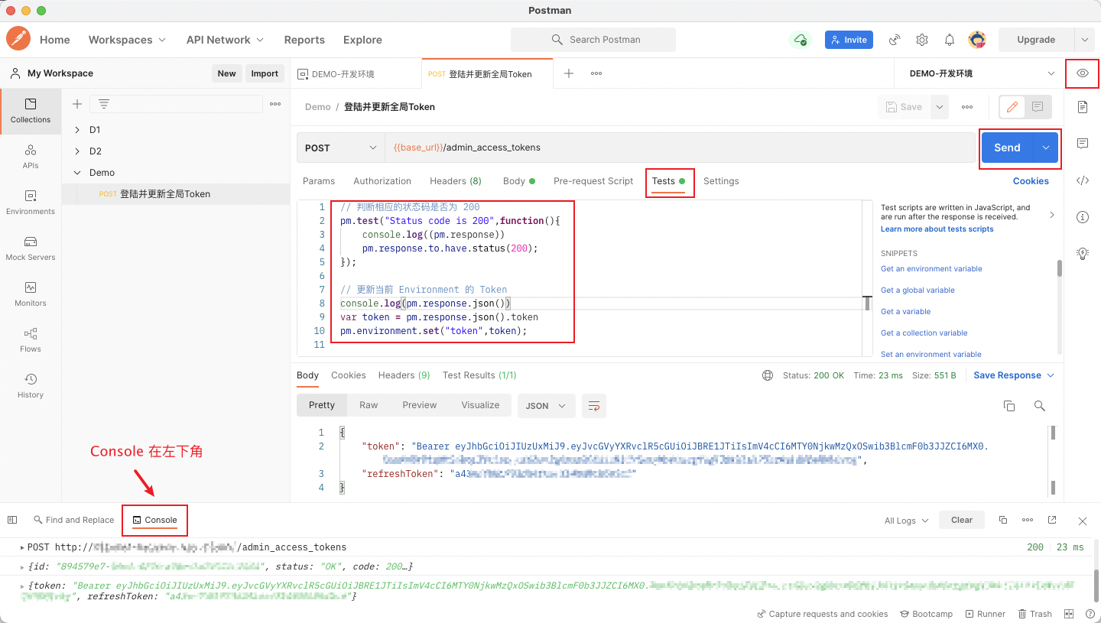Expand the POST request log entry in console
This screenshot has width=1101, height=623.
pyautogui.click(x=22, y=547)
